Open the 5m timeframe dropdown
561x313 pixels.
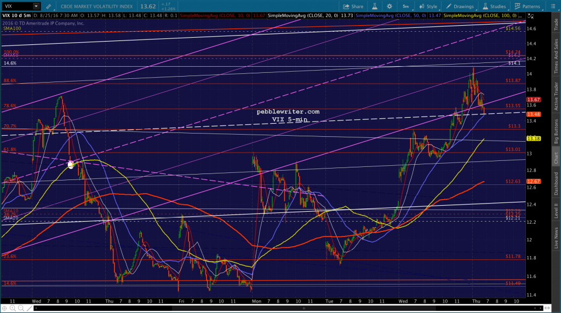click(407, 7)
